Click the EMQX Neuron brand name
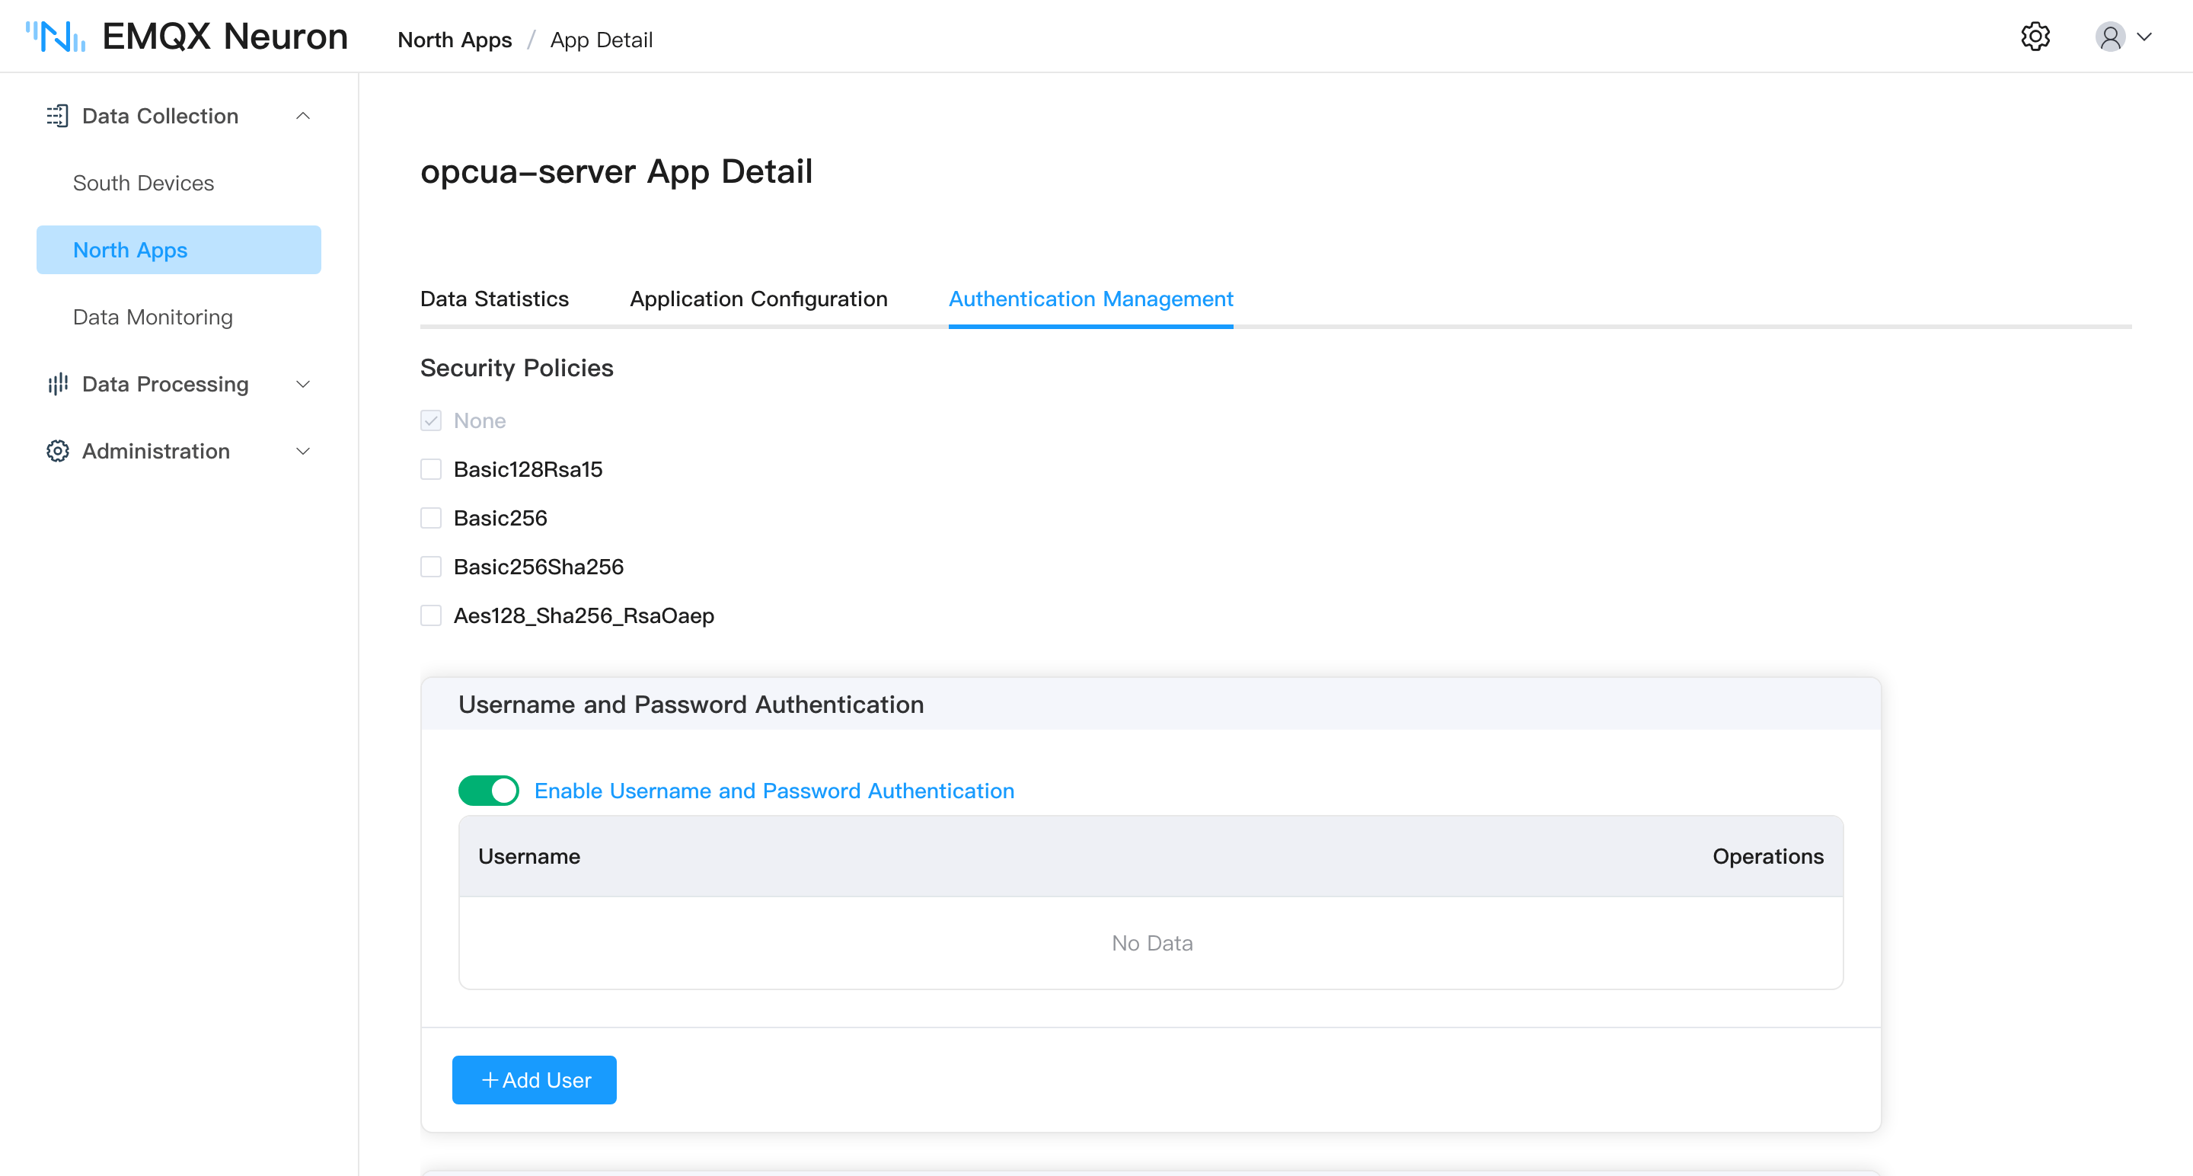 225,37
